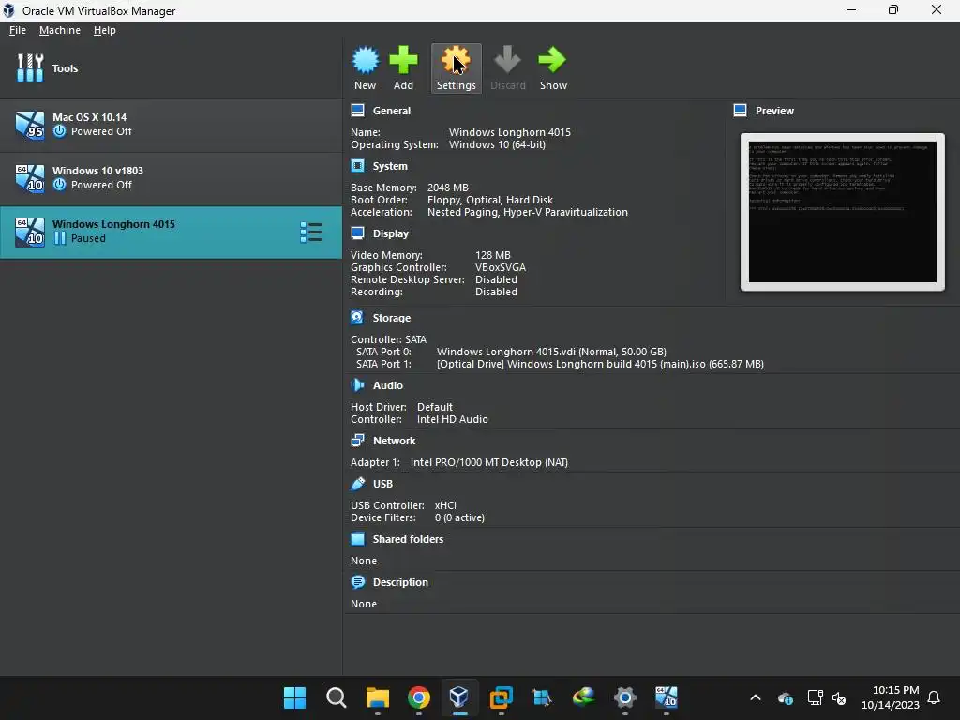
Task: Click the Storage section disk icon
Action: point(357,318)
